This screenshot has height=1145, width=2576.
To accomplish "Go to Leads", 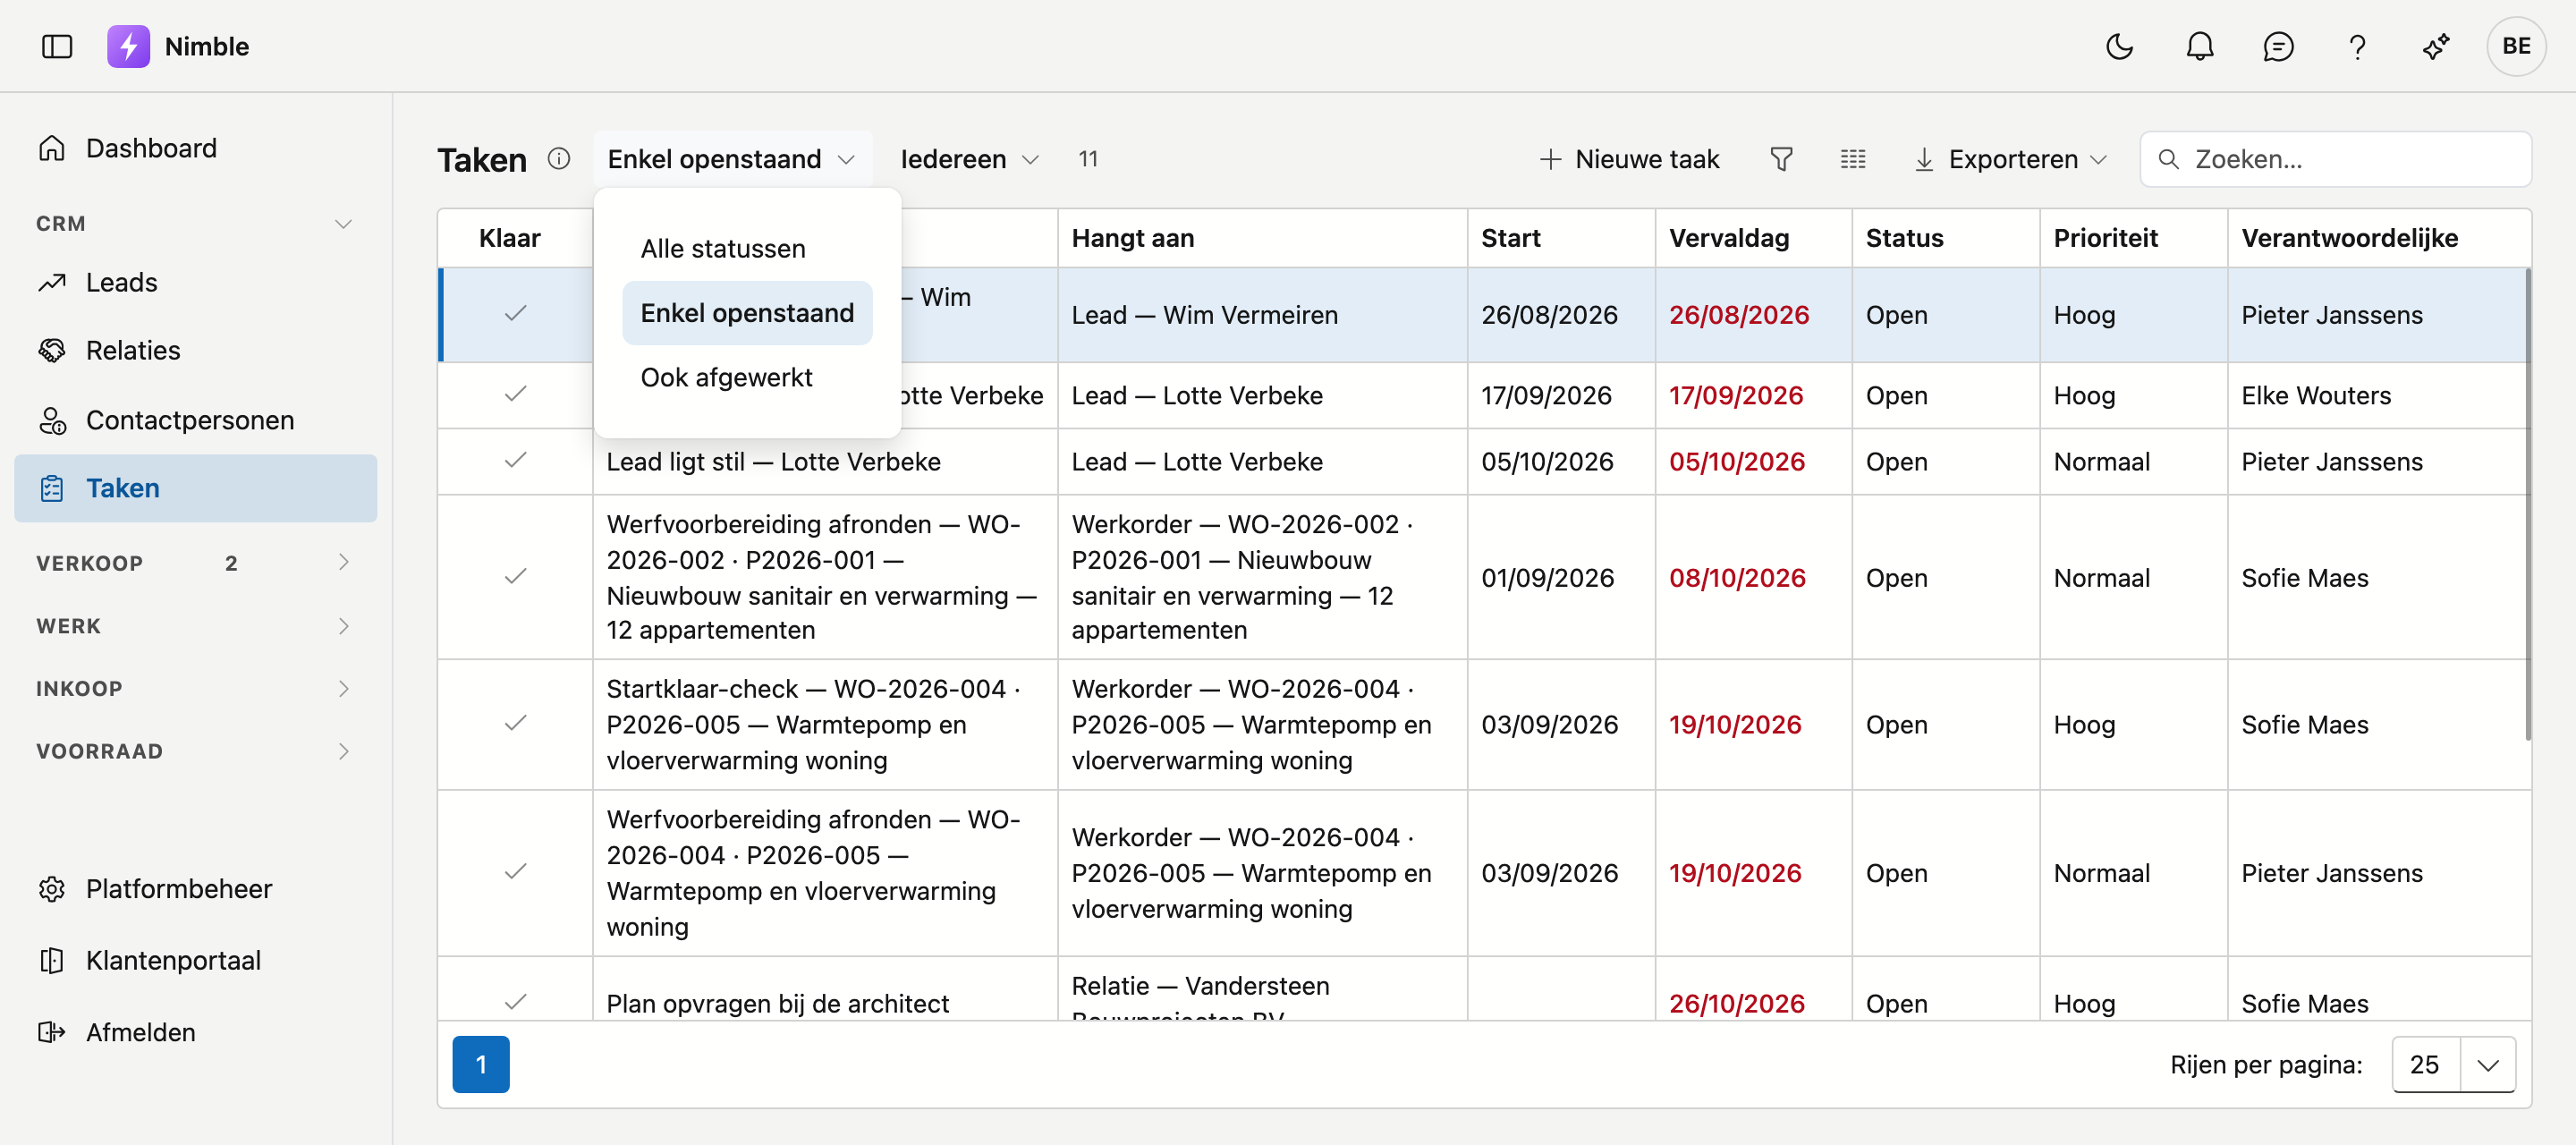I will (x=196, y=282).
